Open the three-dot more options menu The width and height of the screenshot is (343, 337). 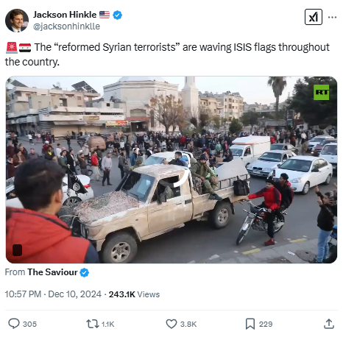tap(332, 17)
